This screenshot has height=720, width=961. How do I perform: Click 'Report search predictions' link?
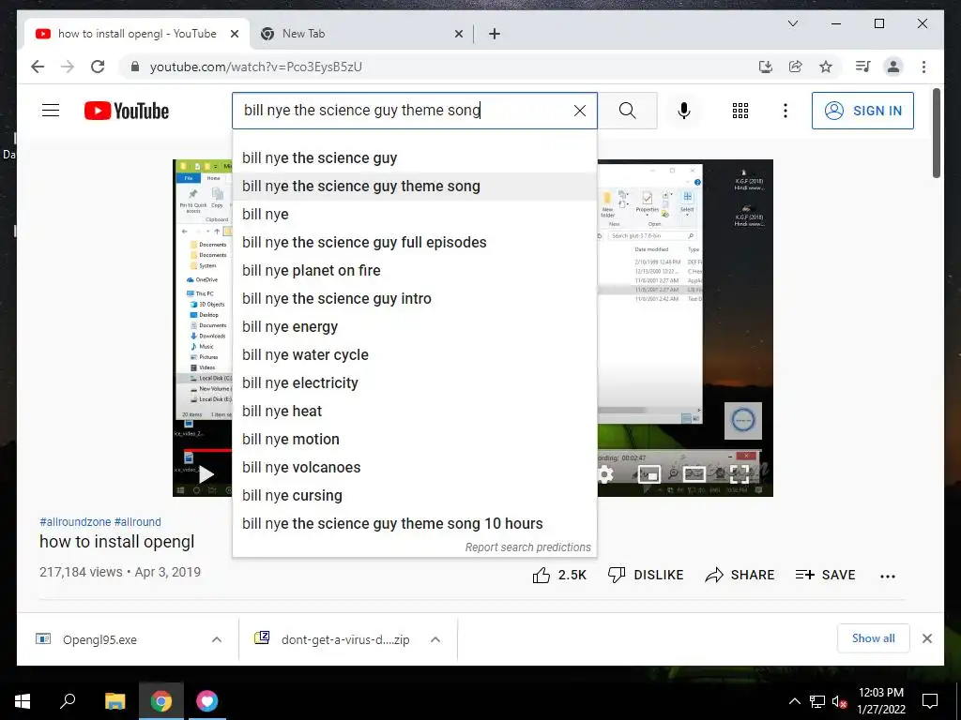(x=527, y=547)
